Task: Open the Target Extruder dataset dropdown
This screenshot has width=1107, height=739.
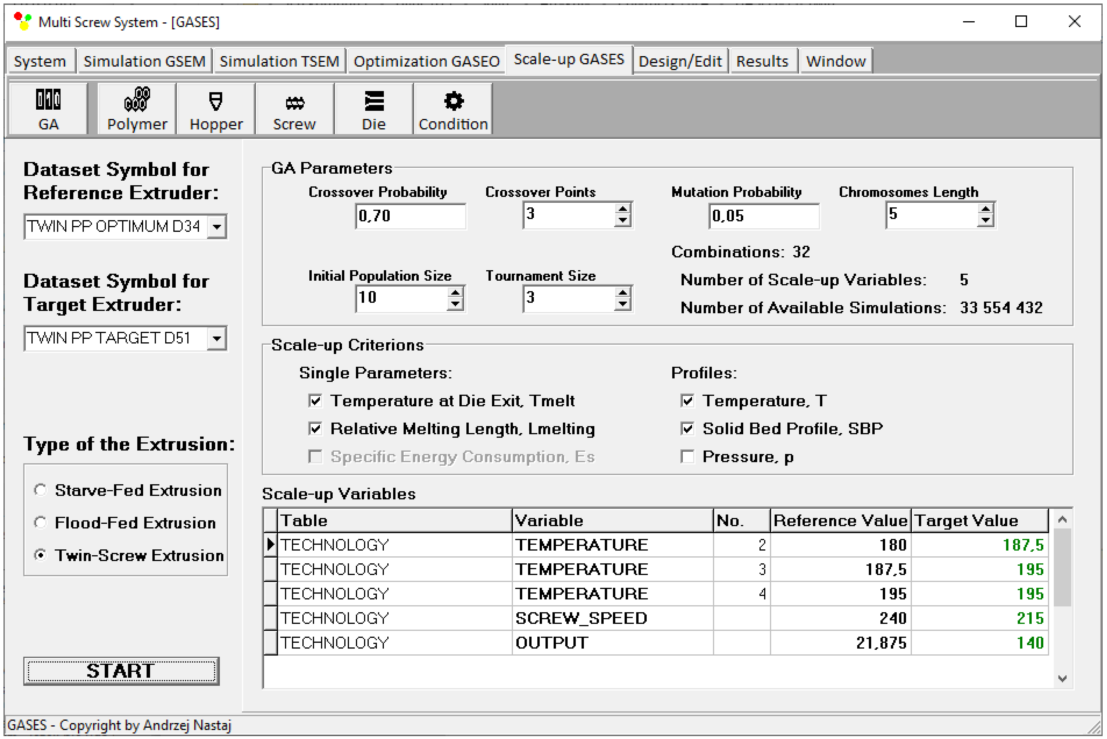Action: [x=217, y=339]
